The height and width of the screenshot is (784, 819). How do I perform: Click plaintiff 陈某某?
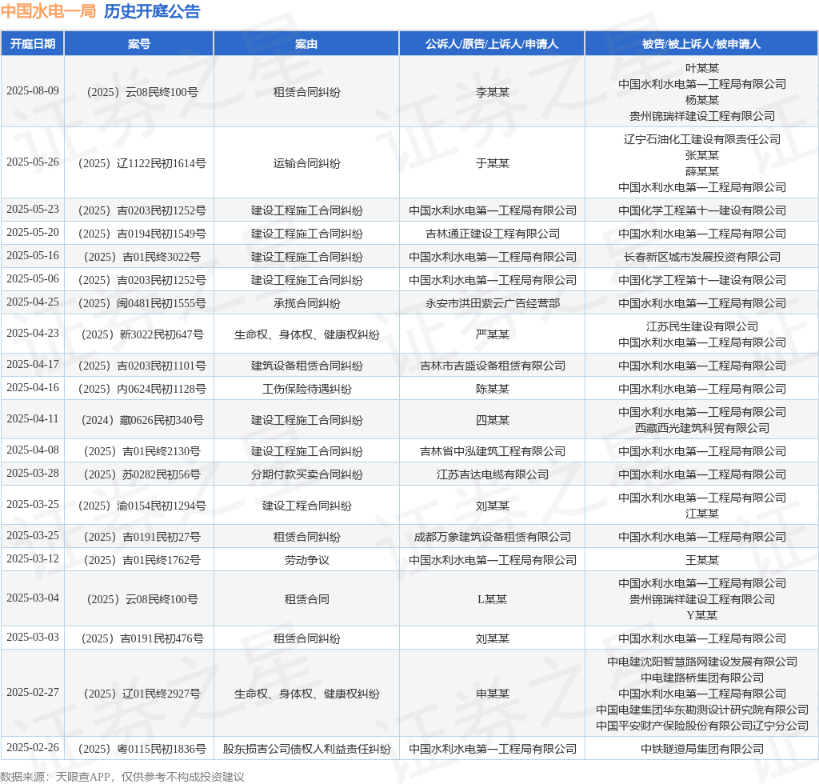(x=492, y=389)
